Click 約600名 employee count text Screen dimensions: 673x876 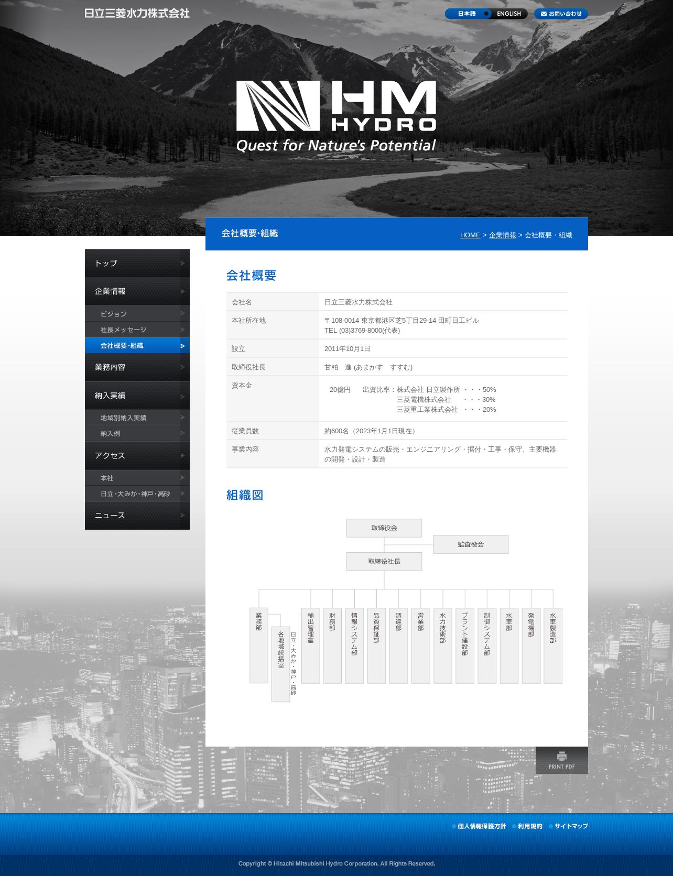(x=371, y=431)
